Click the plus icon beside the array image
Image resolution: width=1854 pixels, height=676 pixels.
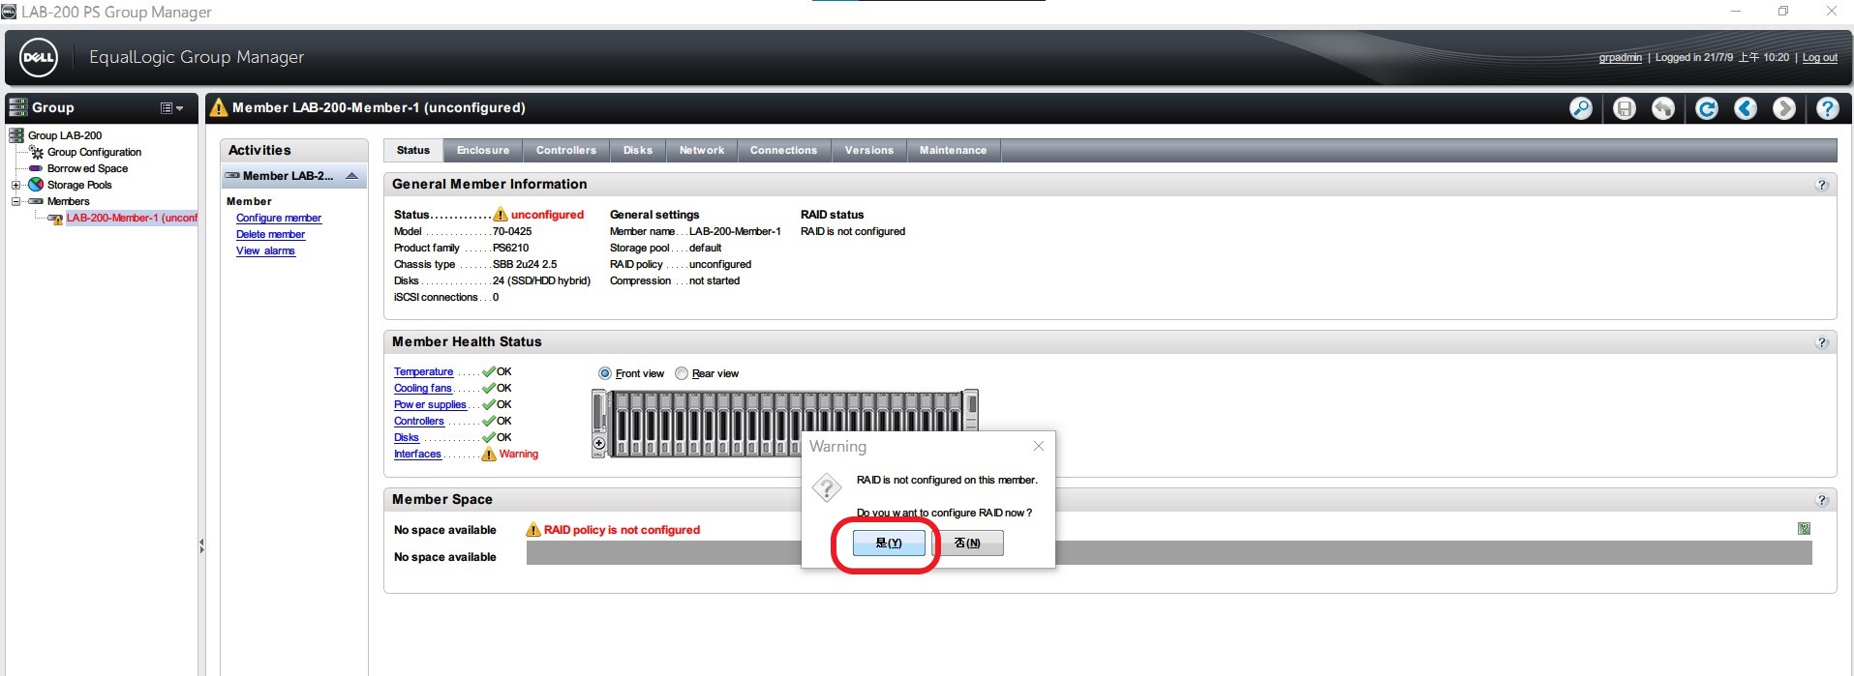[x=599, y=444]
